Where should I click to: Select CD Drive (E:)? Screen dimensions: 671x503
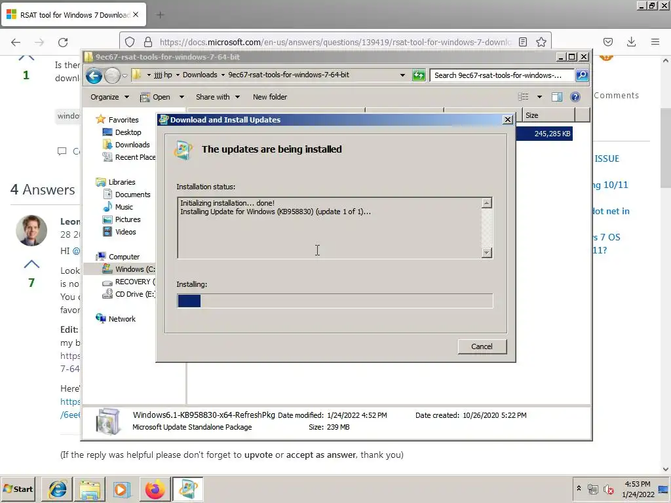pyautogui.click(x=129, y=294)
